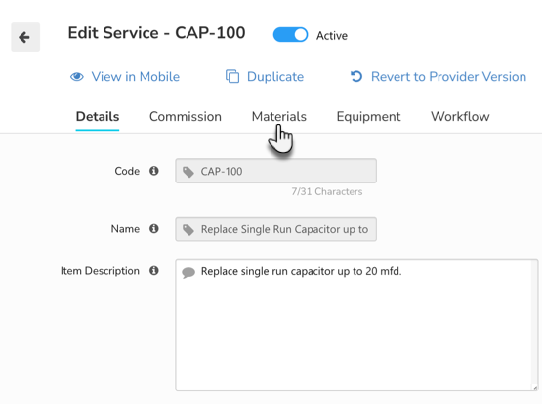The width and height of the screenshot is (543, 404).
Task: Go to the Materials tab
Action: pyautogui.click(x=278, y=117)
